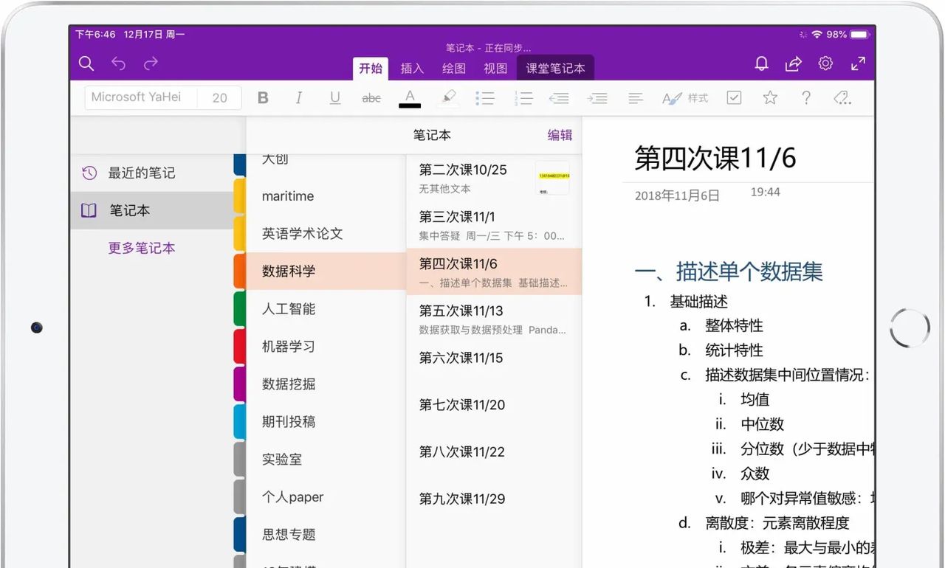Viewport: 945px width, 568px height.
Task: Open the page 第五次课11/13
Action: (x=494, y=319)
